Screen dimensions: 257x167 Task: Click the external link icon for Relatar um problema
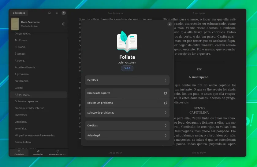(166, 103)
